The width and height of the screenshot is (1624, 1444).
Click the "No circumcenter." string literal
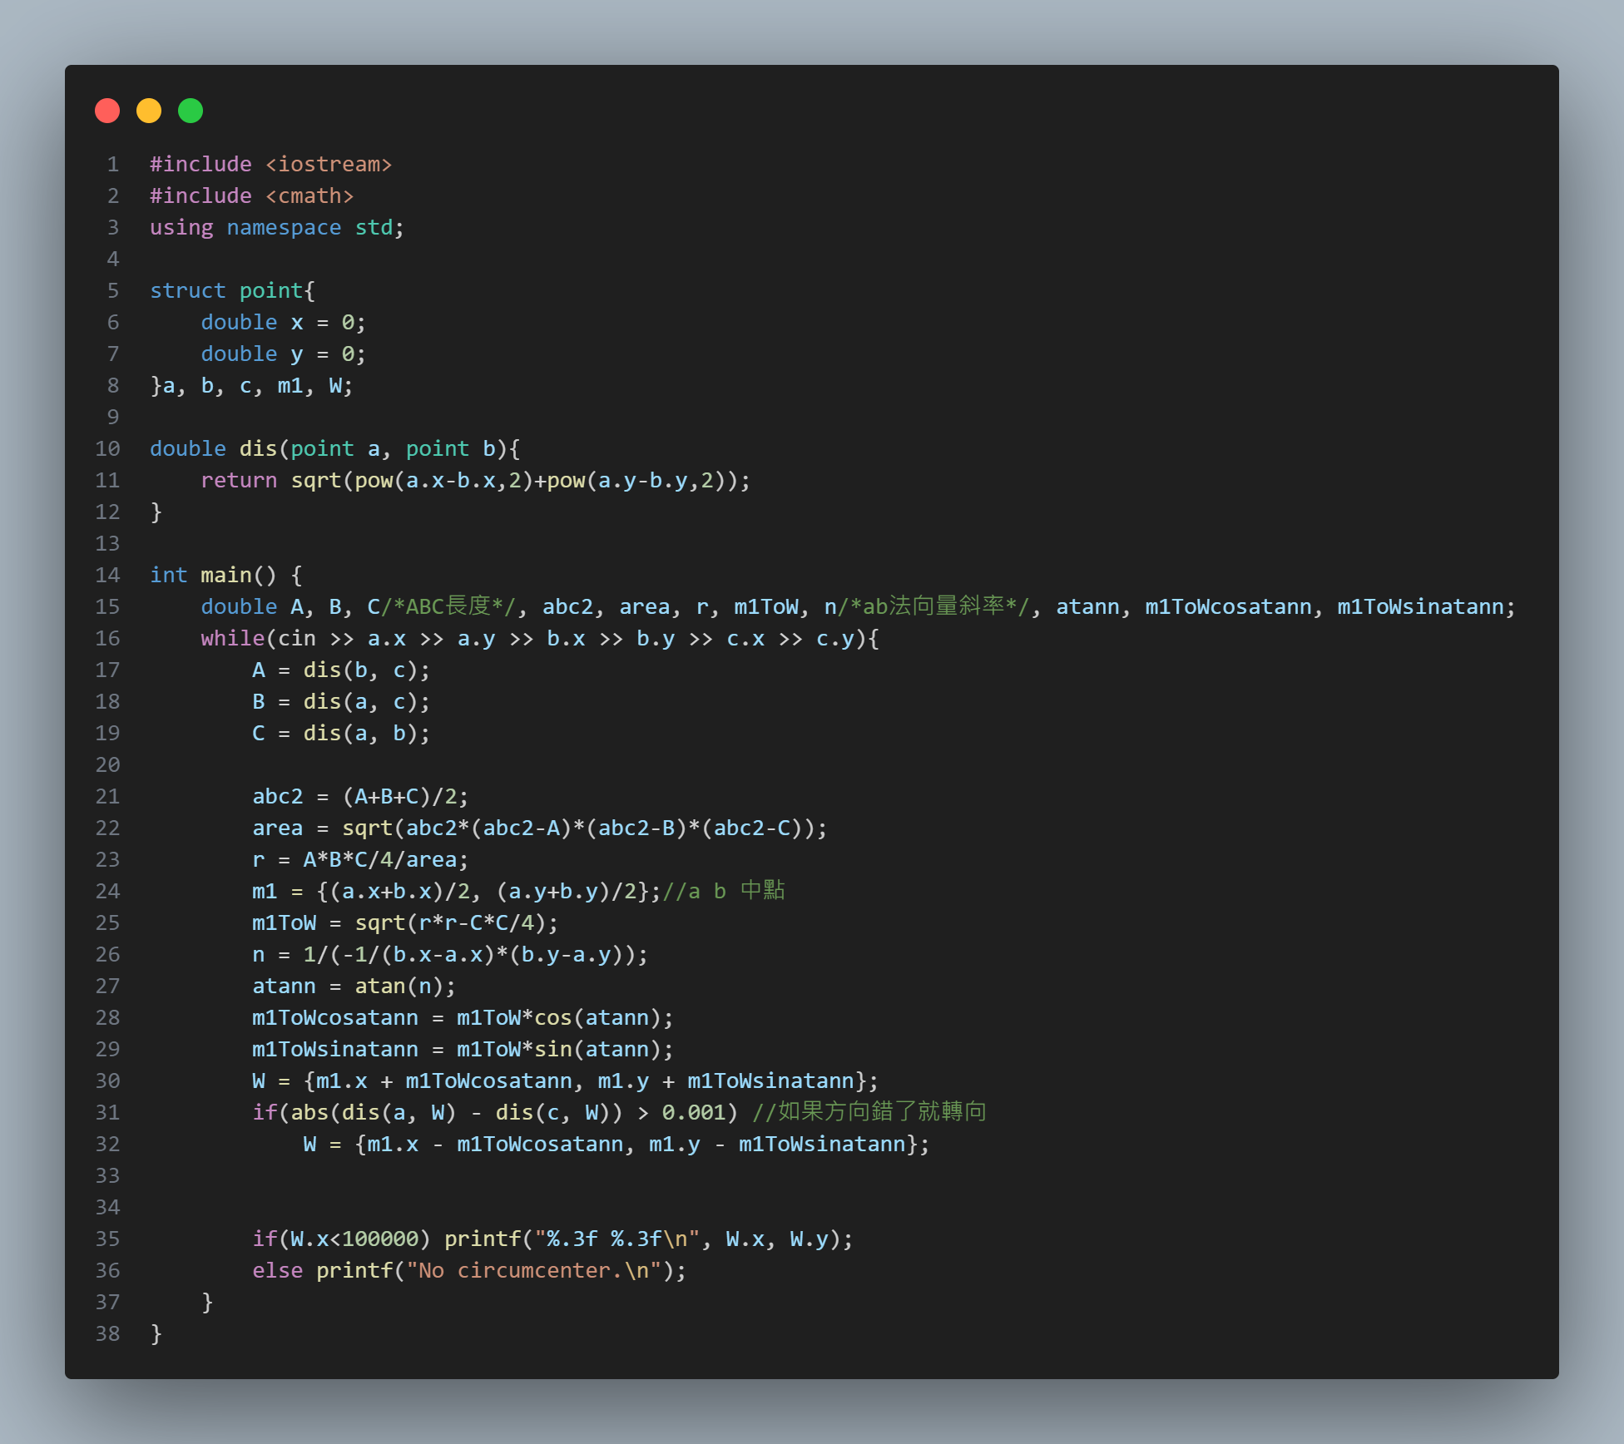click(x=532, y=1270)
